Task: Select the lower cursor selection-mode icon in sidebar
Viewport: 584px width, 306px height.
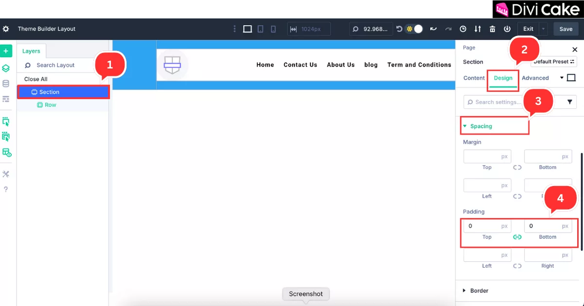Action: click(6, 136)
